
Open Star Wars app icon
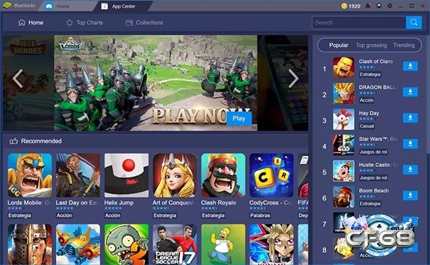[x=343, y=145]
